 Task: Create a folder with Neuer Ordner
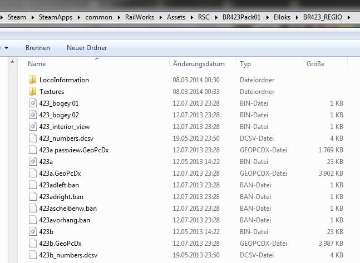(87, 48)
